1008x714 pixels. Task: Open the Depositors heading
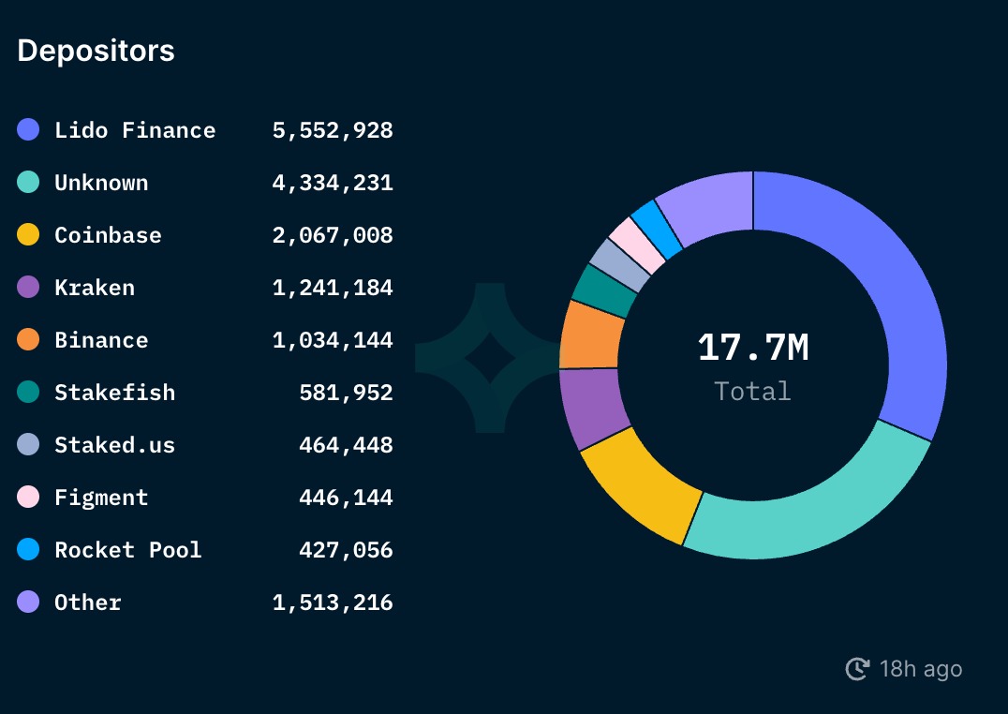(95, 52)
